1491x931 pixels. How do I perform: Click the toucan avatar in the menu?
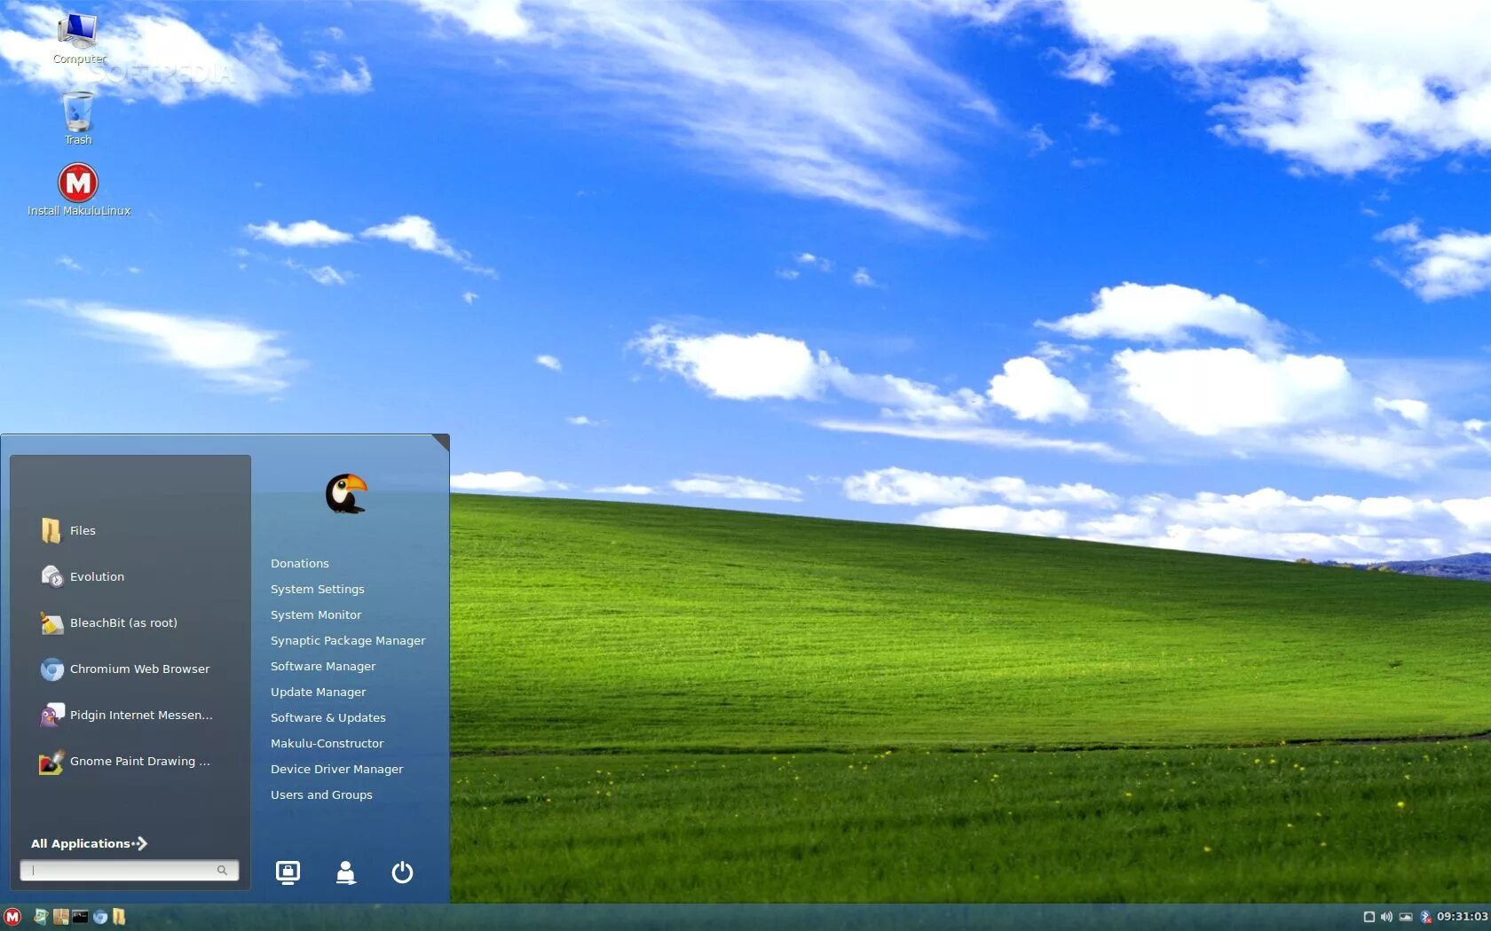(x=346, y=493)
